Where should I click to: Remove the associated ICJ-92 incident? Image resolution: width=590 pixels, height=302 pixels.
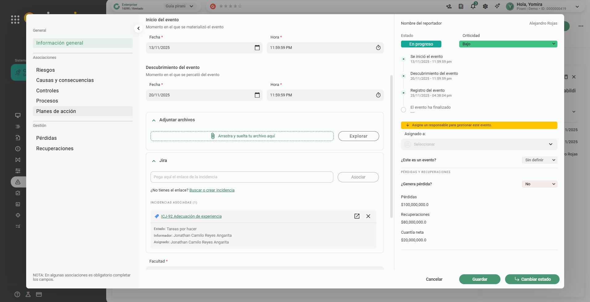[x=368, y=216]
